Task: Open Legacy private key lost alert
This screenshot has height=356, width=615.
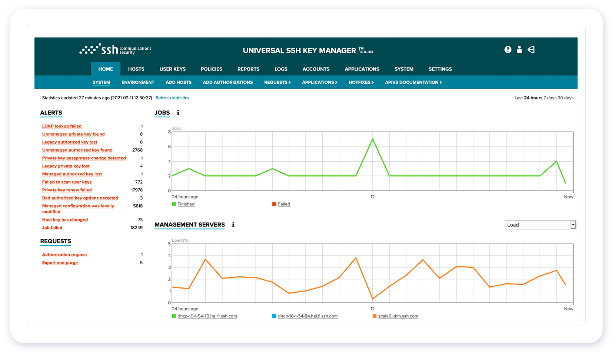Action: click(x=66, y=166)
